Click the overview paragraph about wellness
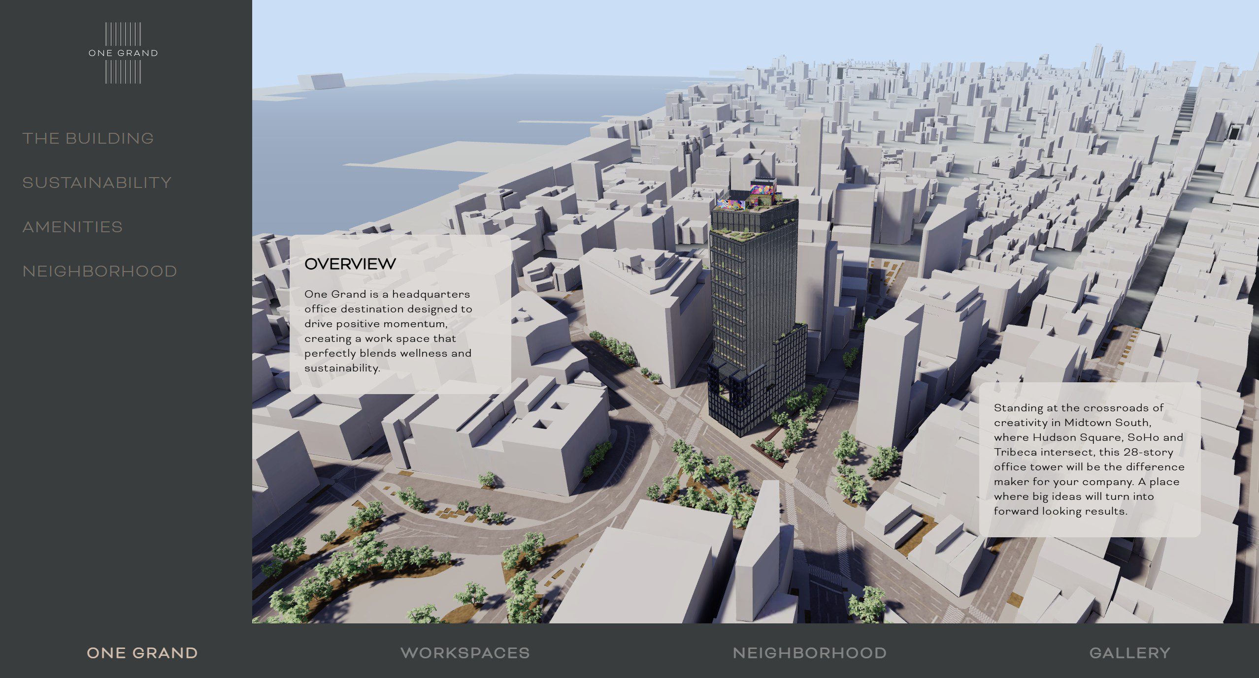1259x678 pixels. (x=388, y=331)
